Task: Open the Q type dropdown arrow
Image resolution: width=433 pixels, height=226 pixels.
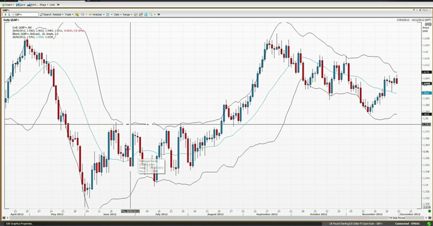Action: [x=13, y=14]
